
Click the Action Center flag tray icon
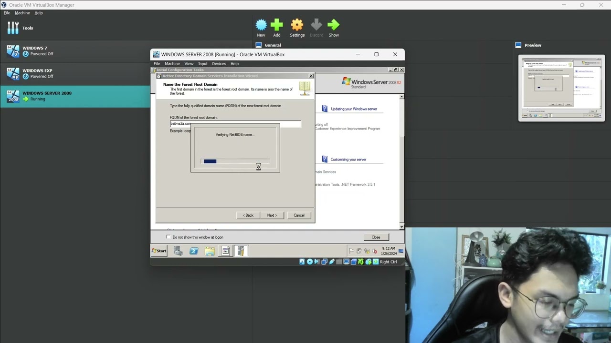point(351,251)
